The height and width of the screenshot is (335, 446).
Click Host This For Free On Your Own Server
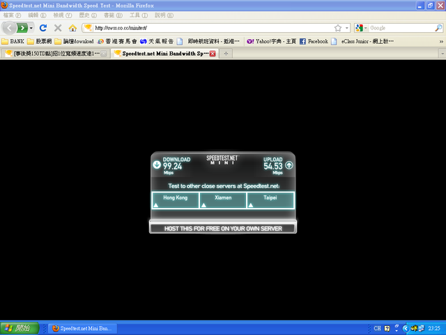[x=223, y=228]
